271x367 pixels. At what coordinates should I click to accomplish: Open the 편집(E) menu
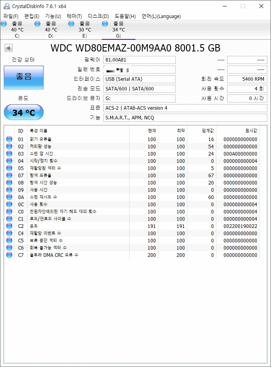point(32,16)
